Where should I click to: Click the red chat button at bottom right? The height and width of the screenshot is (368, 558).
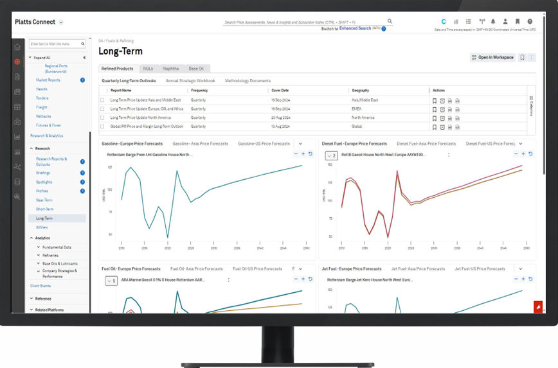(x=538, y=307)
